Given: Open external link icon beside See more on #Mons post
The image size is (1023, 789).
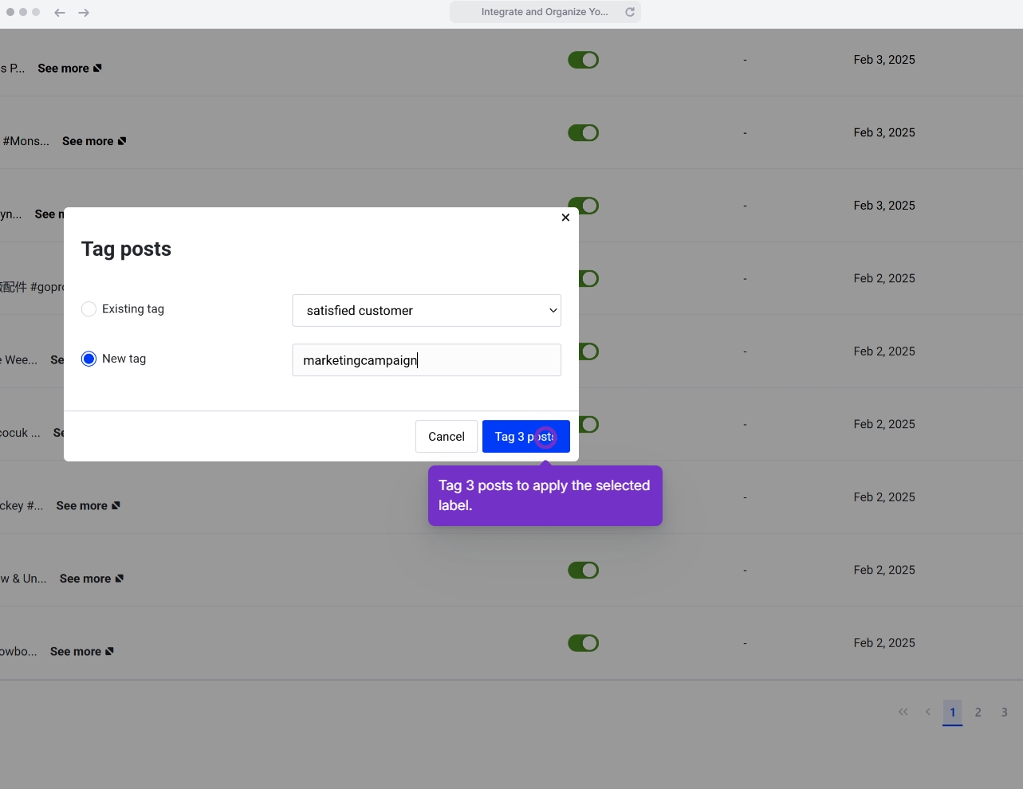Looking at the screenshot, I should click(124, 140).
